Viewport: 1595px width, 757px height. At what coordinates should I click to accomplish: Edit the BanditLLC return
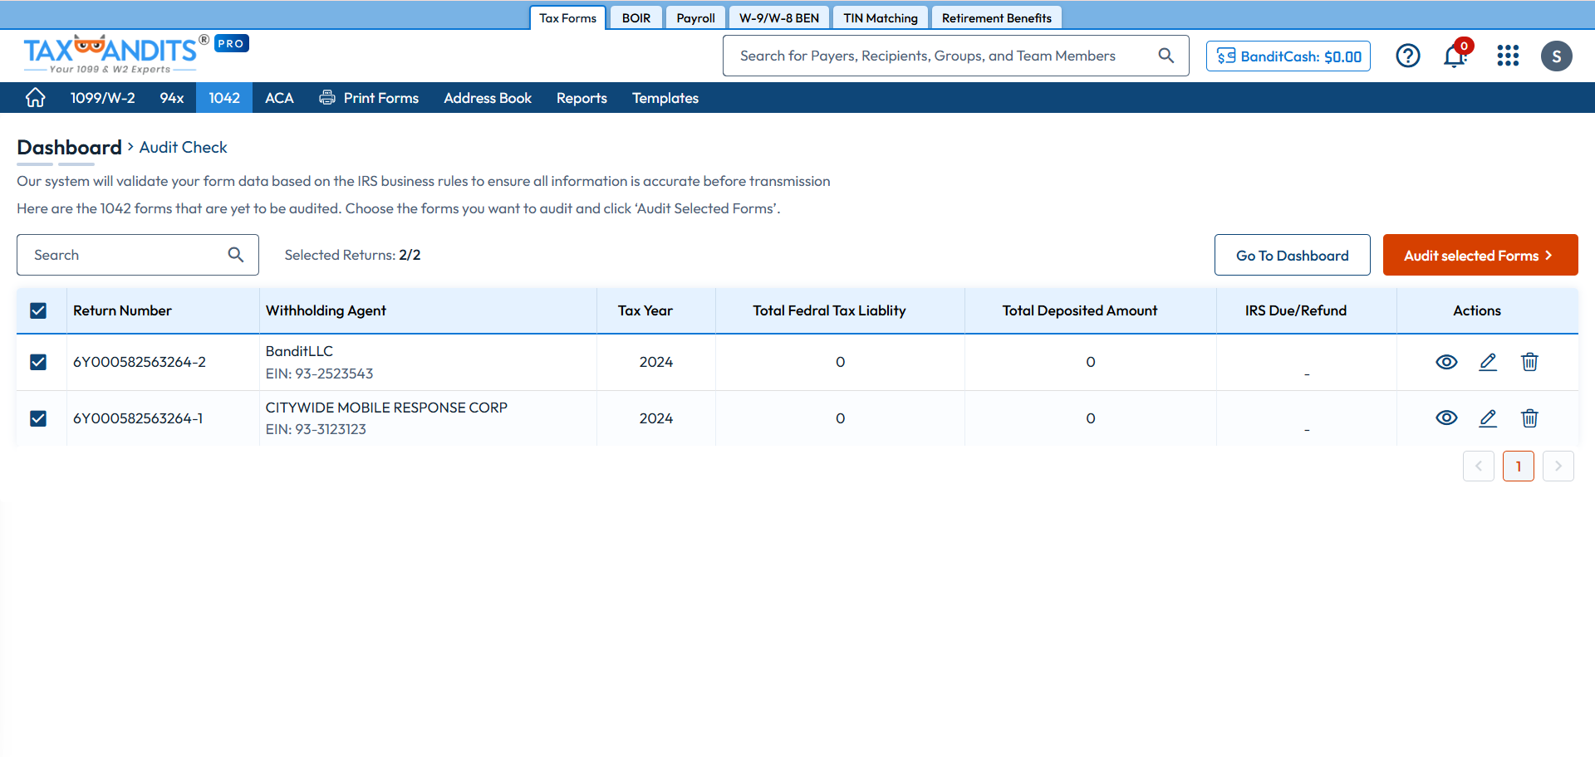click(x=1488, y=362)
